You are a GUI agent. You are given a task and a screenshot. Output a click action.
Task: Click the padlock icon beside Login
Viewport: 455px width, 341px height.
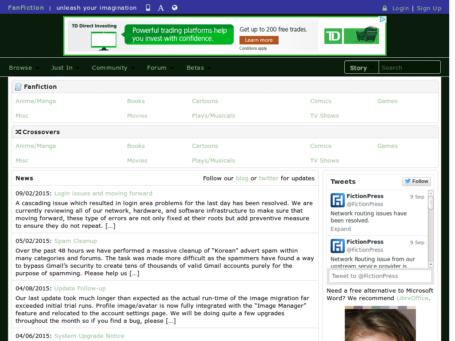pos(385,8)
